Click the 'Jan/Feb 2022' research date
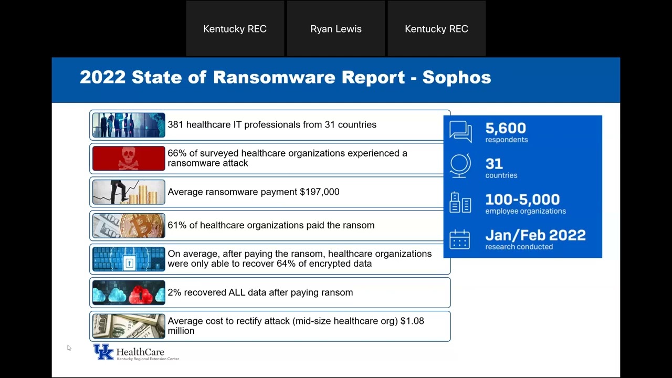The width and height of the screenshot is (672, 378). point(535,235)
